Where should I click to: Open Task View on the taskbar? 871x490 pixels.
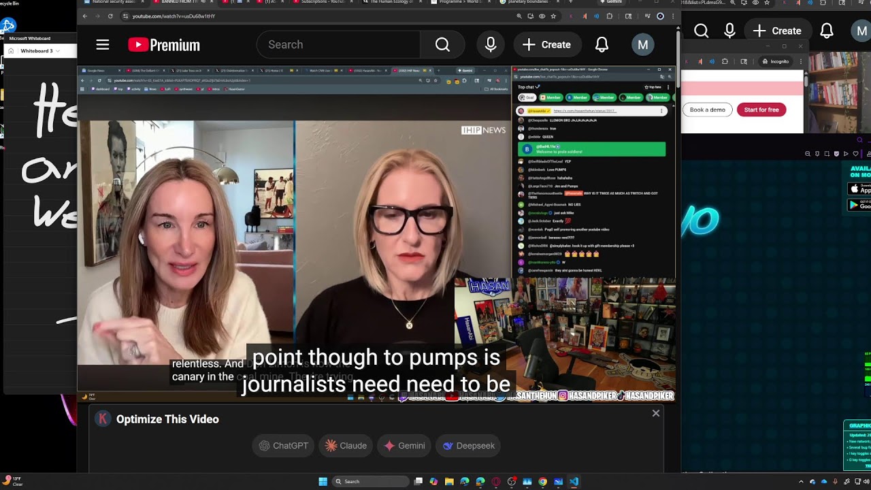[x=418, y=481]
